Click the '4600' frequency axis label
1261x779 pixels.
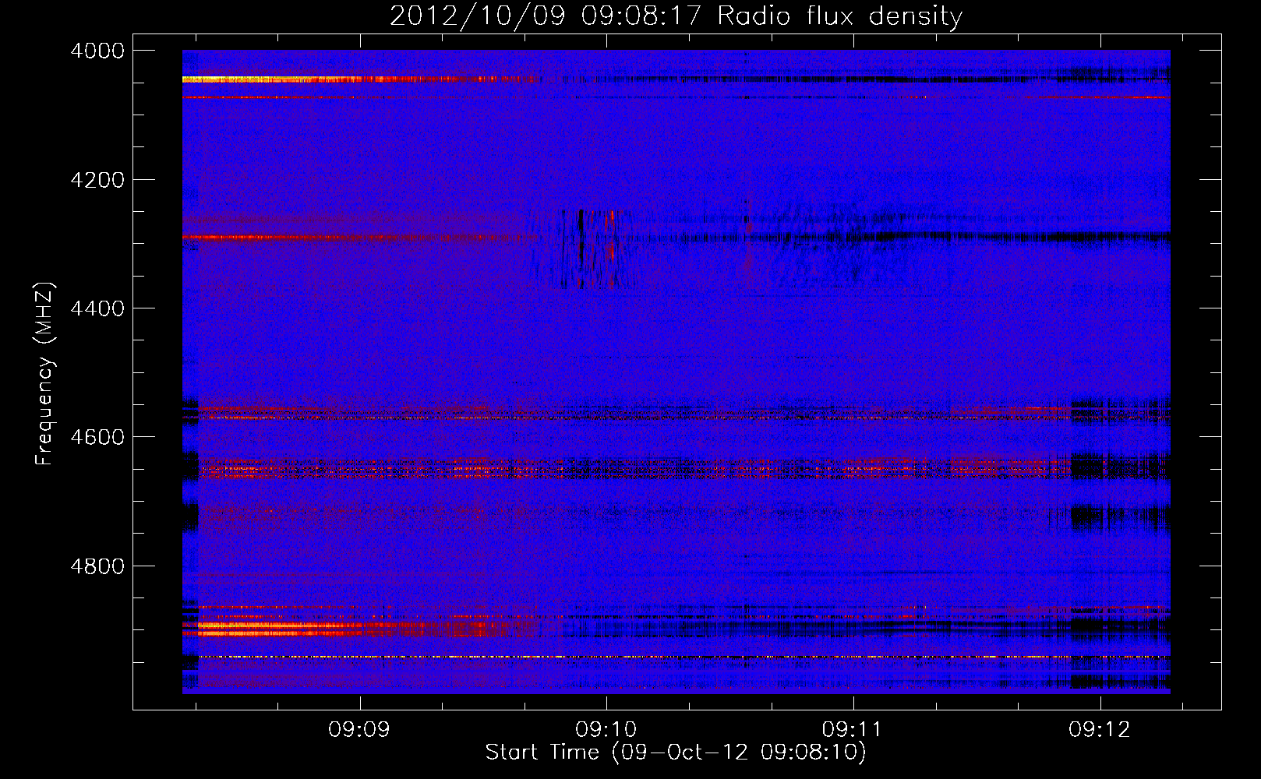coord(97,437)
